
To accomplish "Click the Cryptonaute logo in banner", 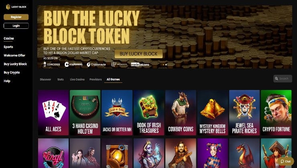I will pos(96,64).
